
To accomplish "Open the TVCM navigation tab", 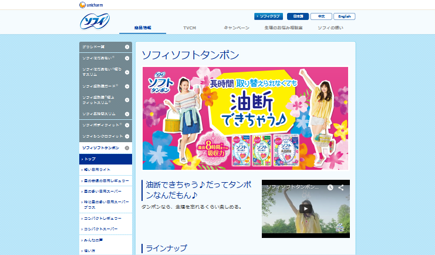I will 190,28.
